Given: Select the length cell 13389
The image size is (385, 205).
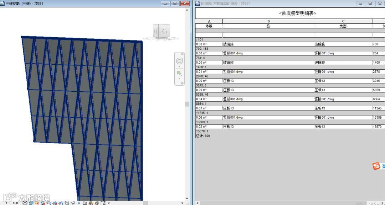Looking at the screenshot, I should click(x=379, y=118).
